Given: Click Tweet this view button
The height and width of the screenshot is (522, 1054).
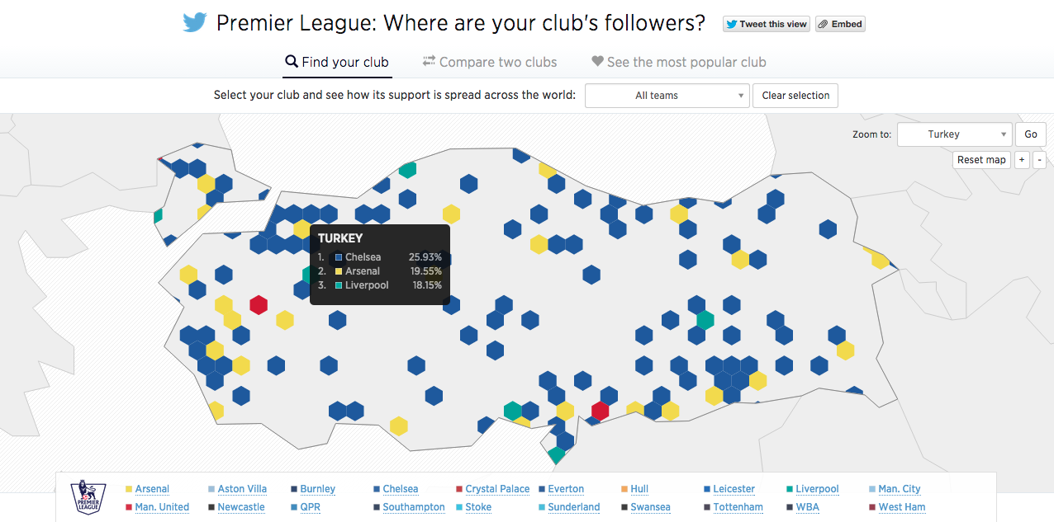Looking at the screenshot, I should pyautogui.click(x=766, y=24).
